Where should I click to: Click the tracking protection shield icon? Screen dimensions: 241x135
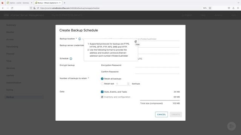[31, 8]
